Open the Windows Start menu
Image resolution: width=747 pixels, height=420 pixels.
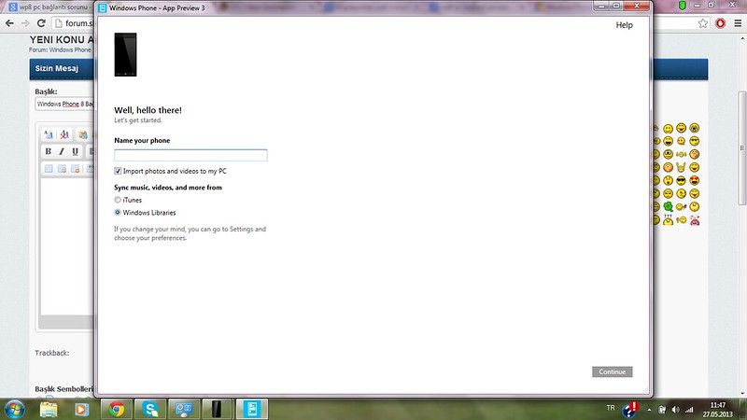15,410
